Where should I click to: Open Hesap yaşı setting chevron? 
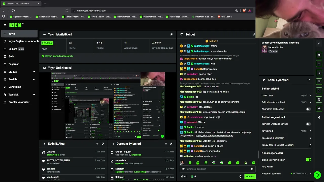(310, 95)
